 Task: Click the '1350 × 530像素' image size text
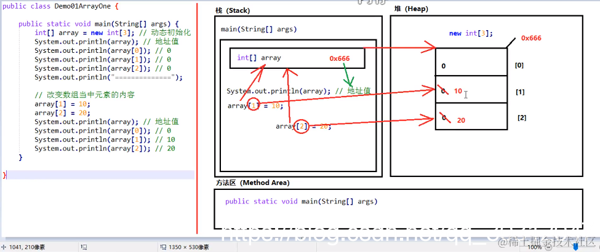[189, 248]
